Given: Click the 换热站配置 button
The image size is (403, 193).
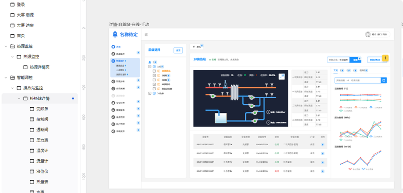Looking at the screenshot, I should coord(376,59).
